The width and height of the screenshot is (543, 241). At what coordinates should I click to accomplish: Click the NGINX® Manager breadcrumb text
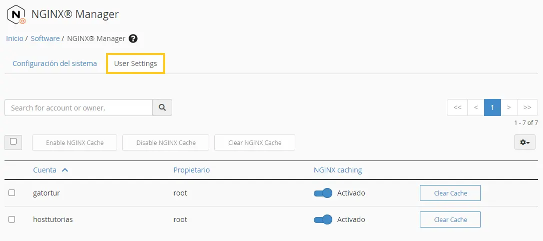[96, 38]
